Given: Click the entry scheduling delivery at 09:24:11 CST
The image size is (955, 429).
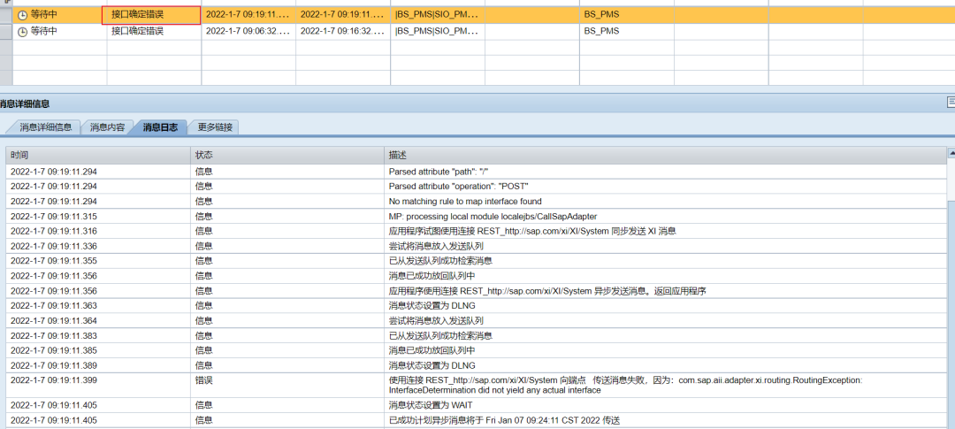Looking at the screenshot, I should [x=504, y=420].
